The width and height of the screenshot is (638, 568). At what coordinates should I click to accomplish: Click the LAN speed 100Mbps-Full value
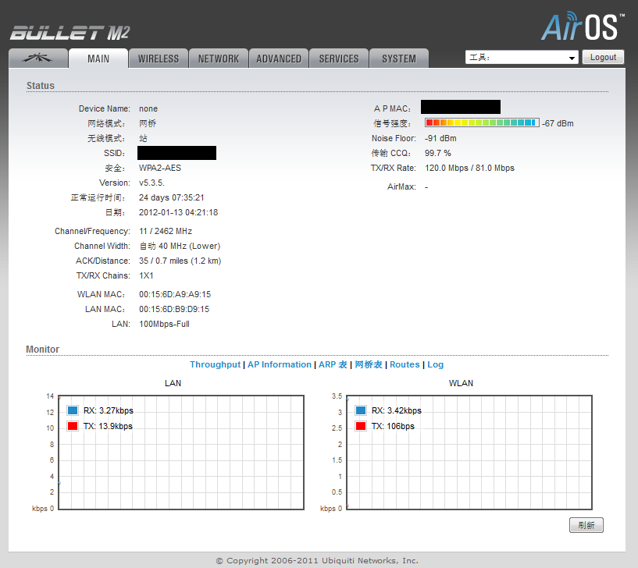(165, 324)
